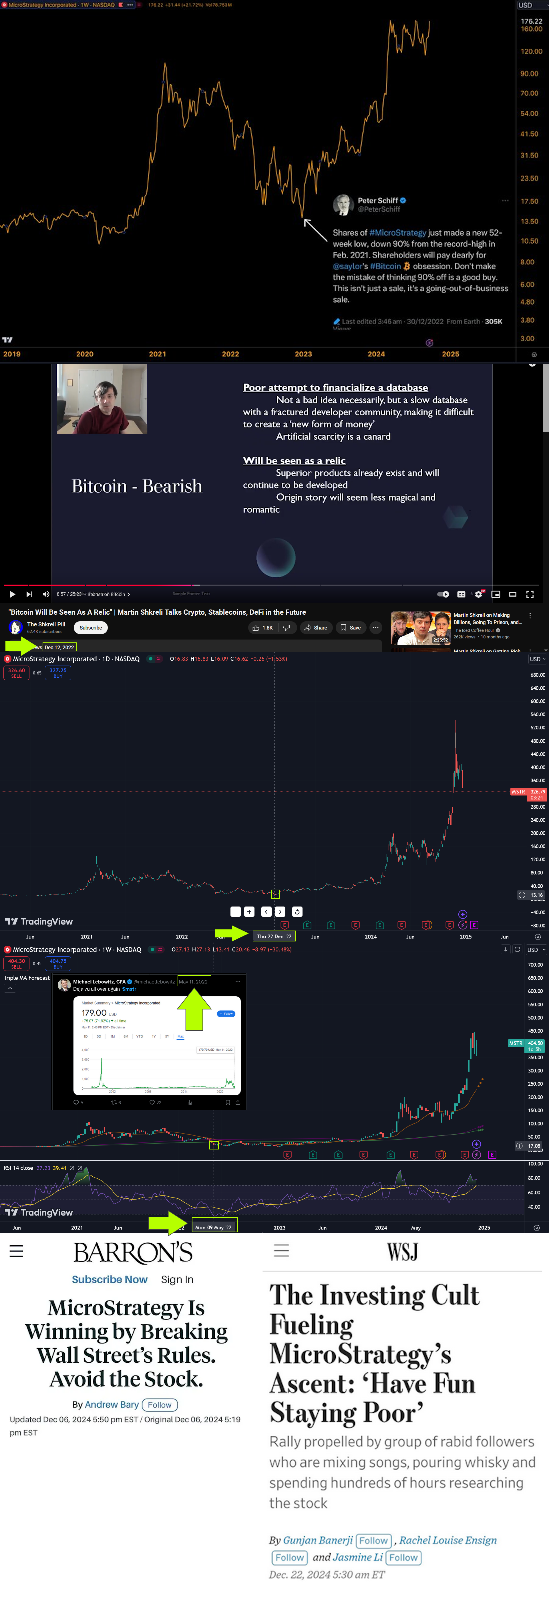
Task: Click the square icon beside weekly chart USD
Action: [x=517, y=950]
